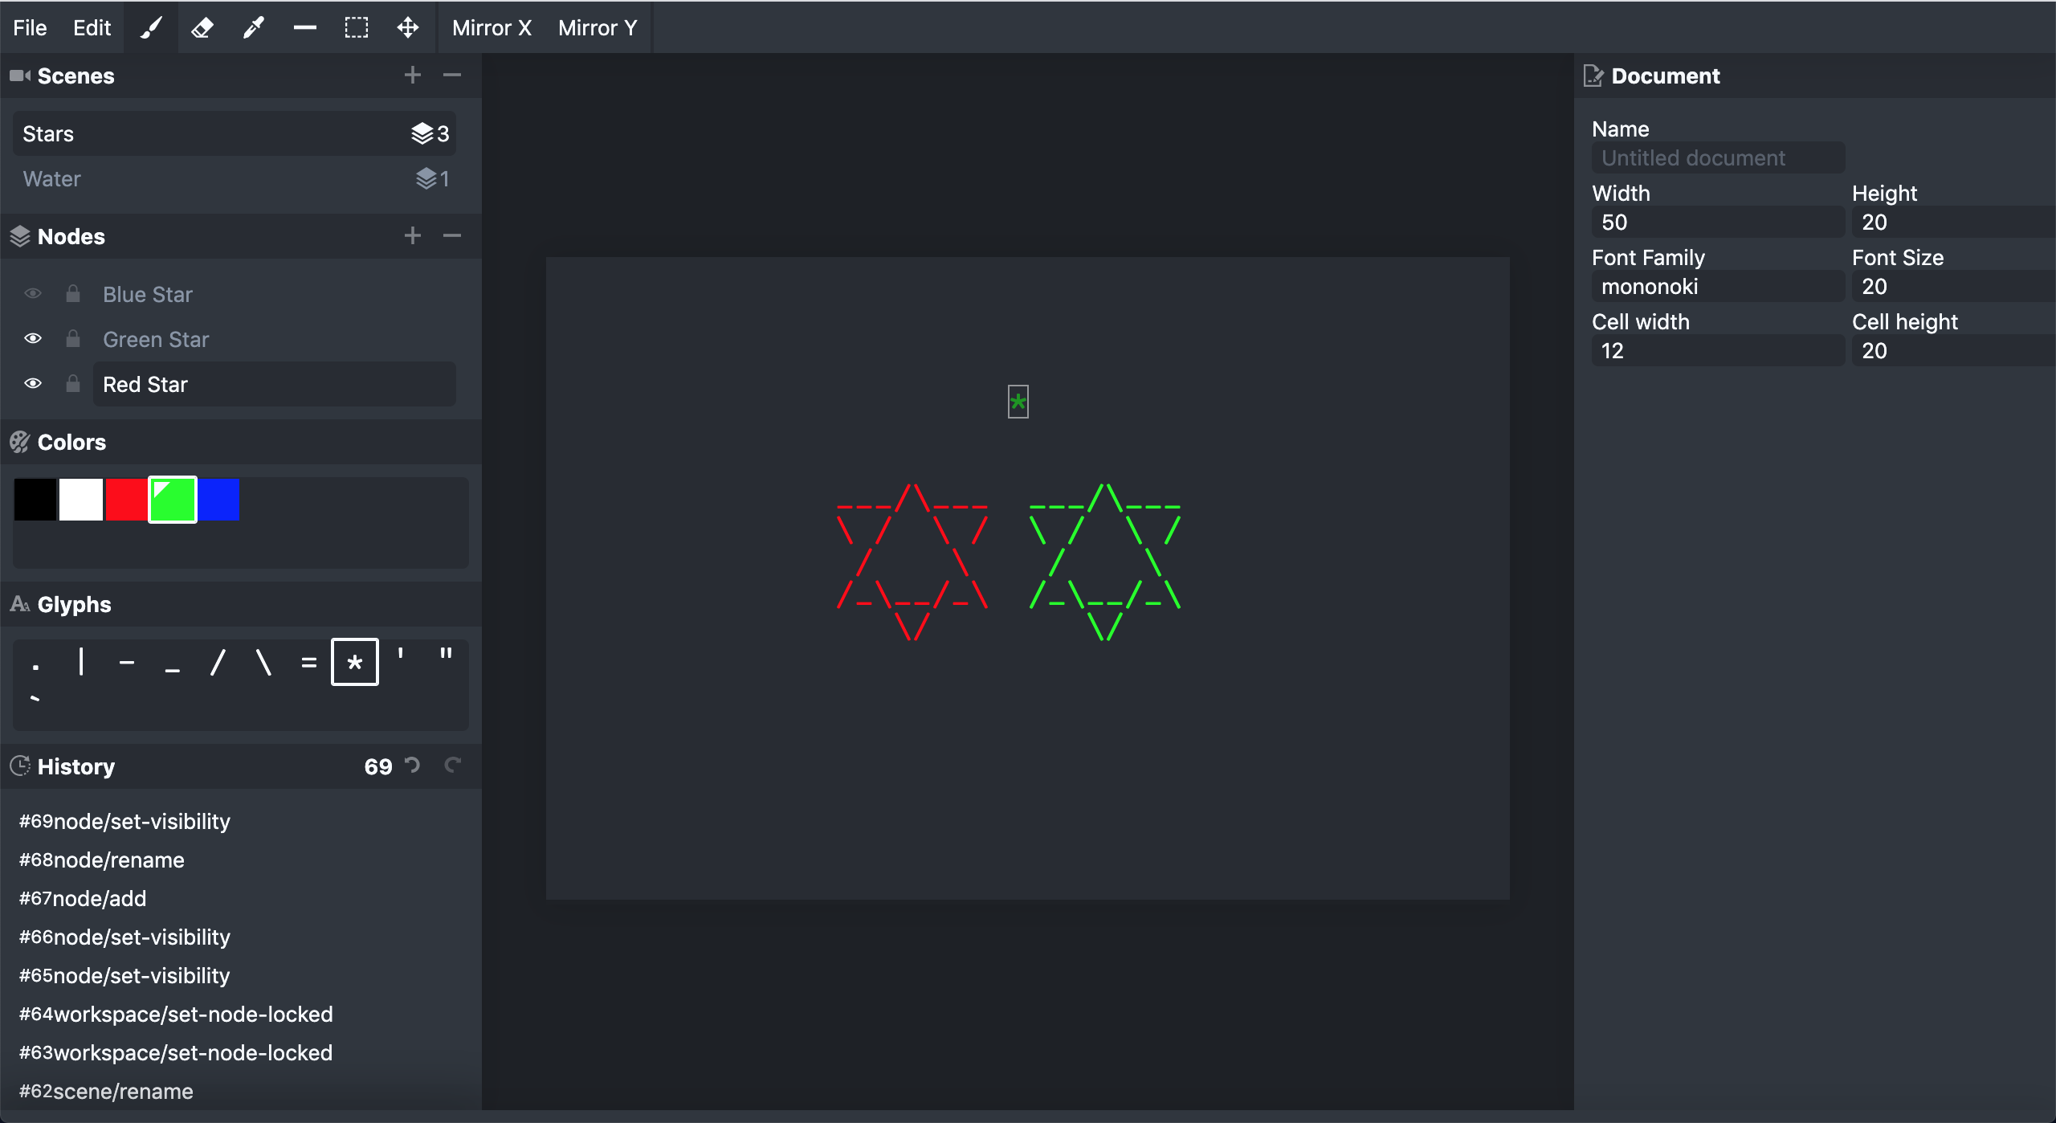
Task: Select the brush tool
Action: 152,28
